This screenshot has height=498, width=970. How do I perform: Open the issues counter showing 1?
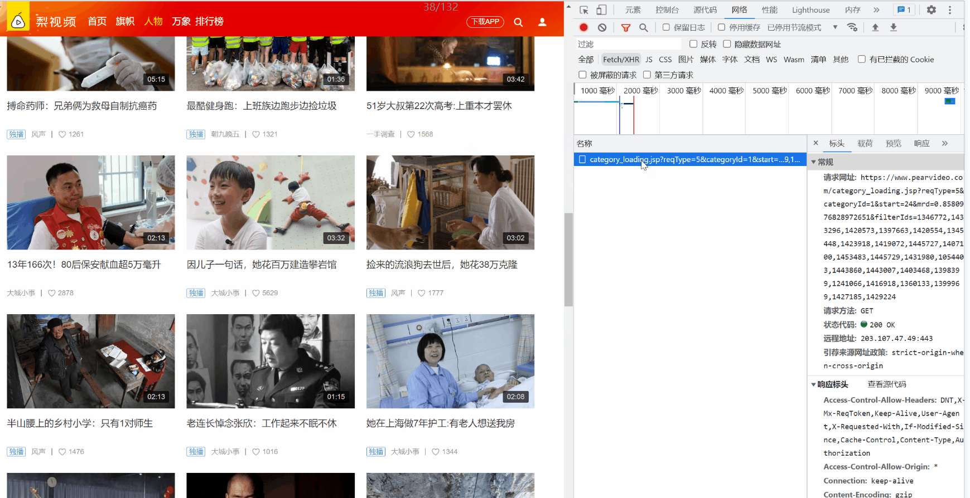coord(904,10)
